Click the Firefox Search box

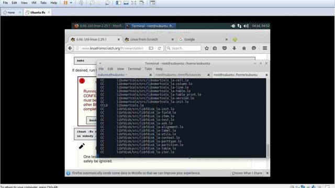[x=183, y=49]
